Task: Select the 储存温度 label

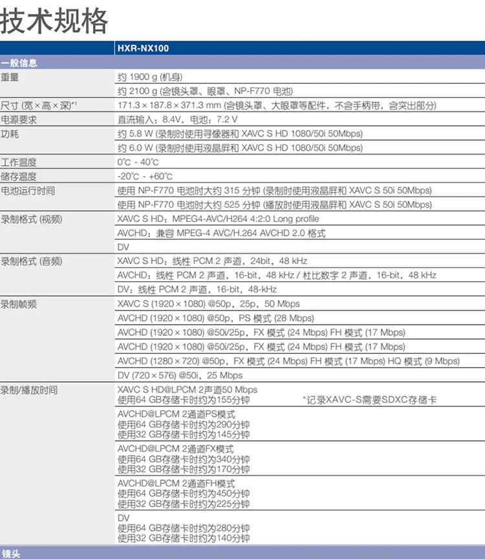Action: click(x=19, y=177)
